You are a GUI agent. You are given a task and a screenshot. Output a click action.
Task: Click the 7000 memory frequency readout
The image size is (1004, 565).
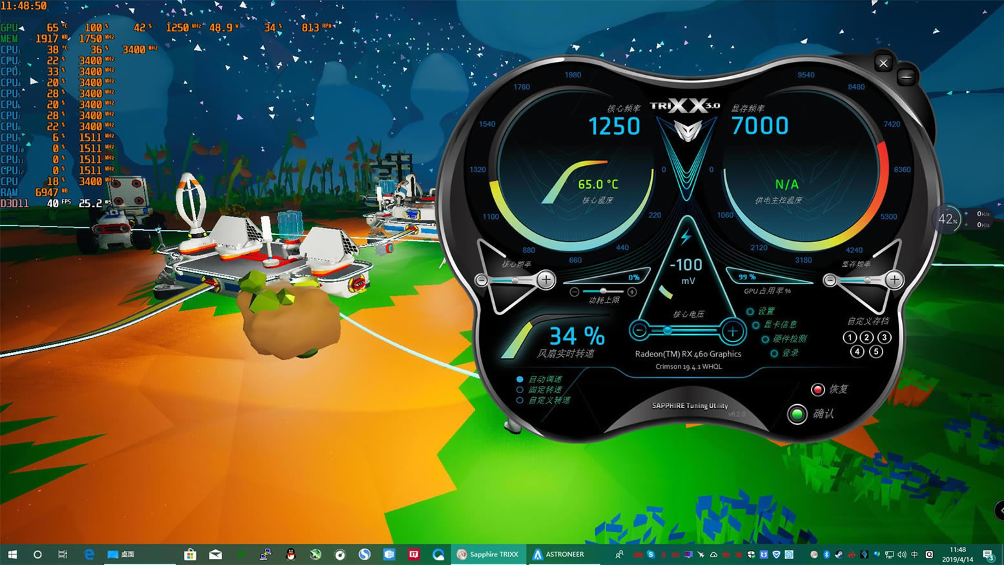click(x=759, y=125)
